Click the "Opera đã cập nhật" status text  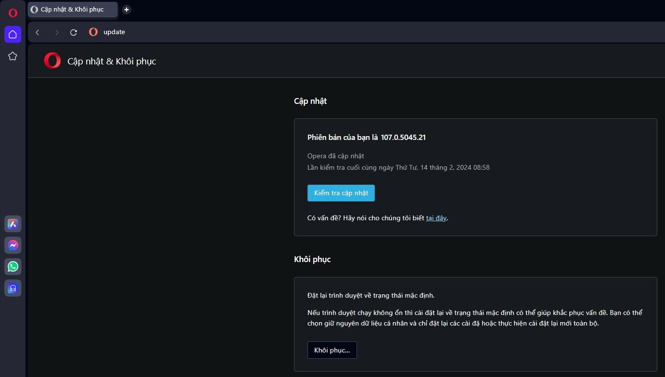[x=336, y=156]
